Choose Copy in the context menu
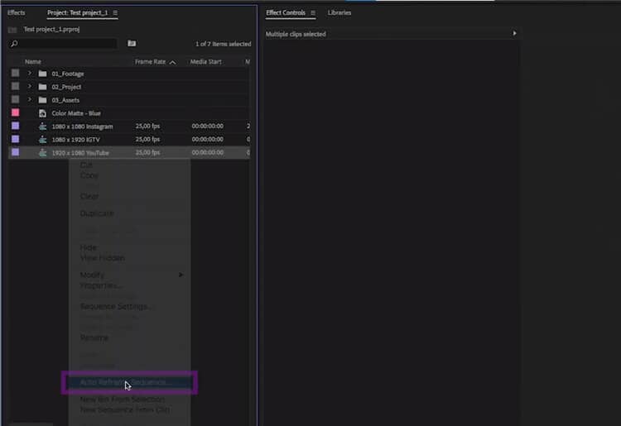 [x=89, y=175]
